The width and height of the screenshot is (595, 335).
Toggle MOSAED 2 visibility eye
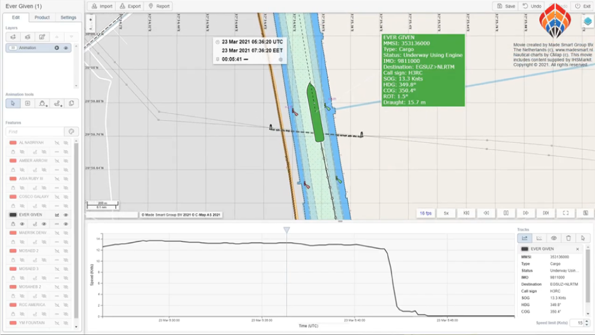click(x=65, y=251)
